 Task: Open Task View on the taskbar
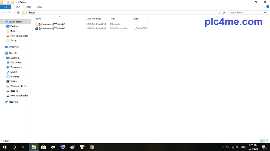point(24,147)
